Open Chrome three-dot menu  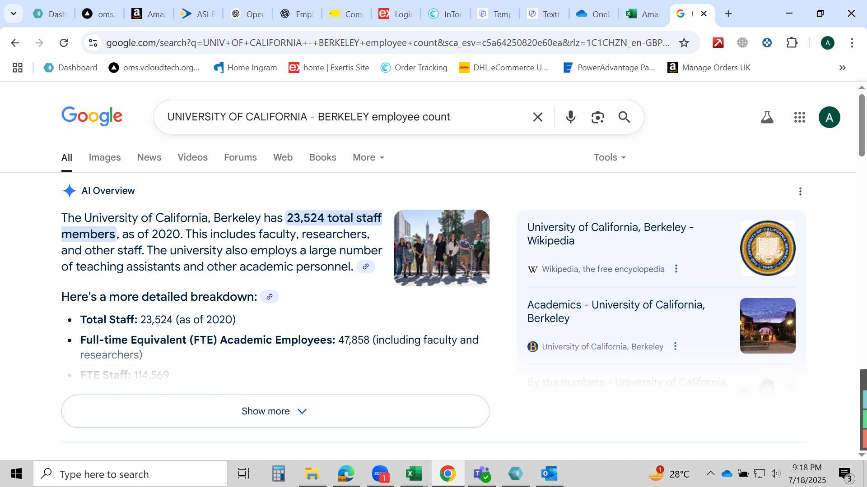(852, 43)
